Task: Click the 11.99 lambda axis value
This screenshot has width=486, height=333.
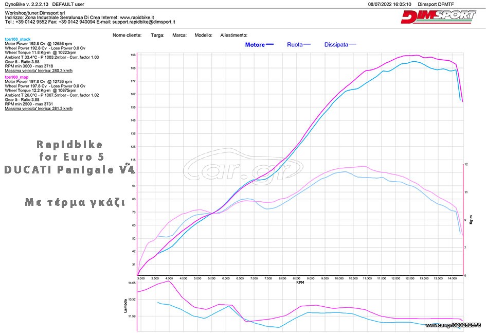Action: click(x=132, y=316)
